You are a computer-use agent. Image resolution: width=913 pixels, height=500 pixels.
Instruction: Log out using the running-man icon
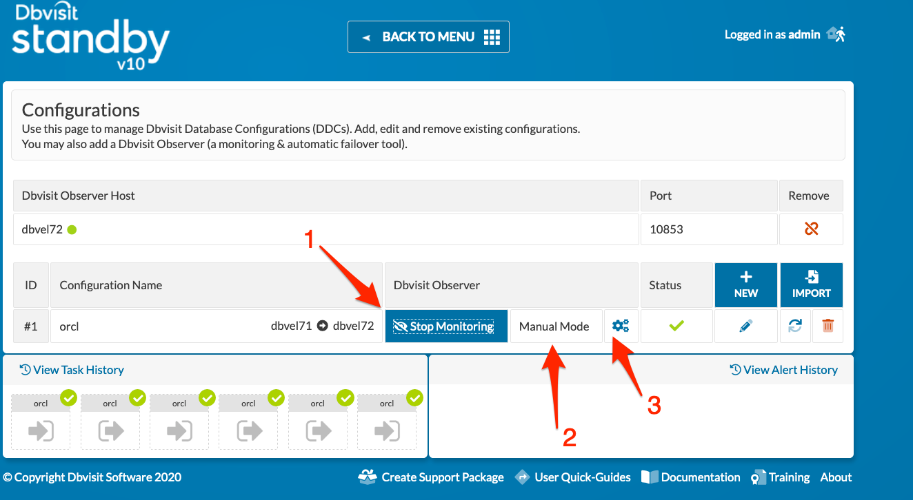click(836, 34)
